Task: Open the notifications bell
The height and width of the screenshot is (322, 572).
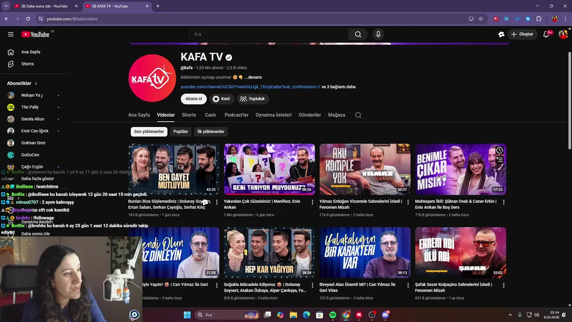Action: 546,34
